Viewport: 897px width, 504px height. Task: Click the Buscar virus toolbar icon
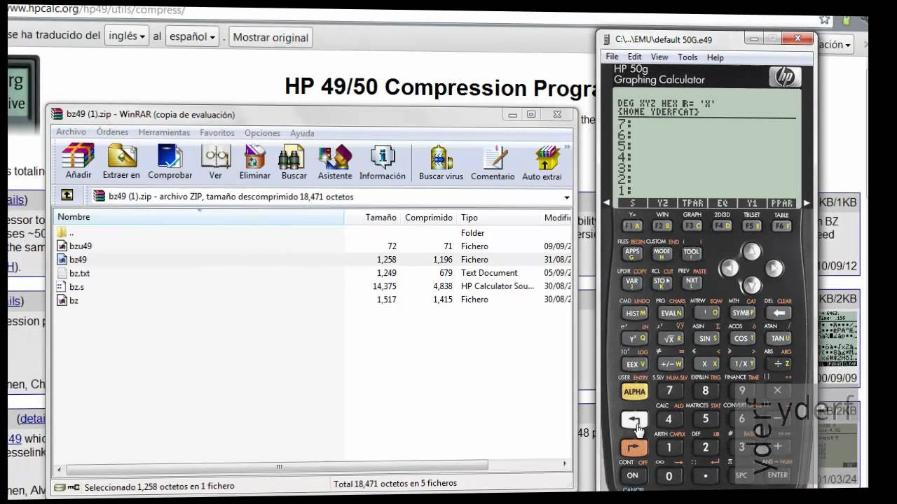(441, 162)
